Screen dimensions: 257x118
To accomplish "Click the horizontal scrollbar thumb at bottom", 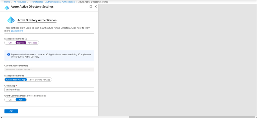I will click(x=192, y=117).
